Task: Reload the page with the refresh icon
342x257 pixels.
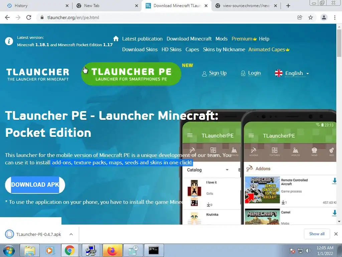Action: (29, 17)
